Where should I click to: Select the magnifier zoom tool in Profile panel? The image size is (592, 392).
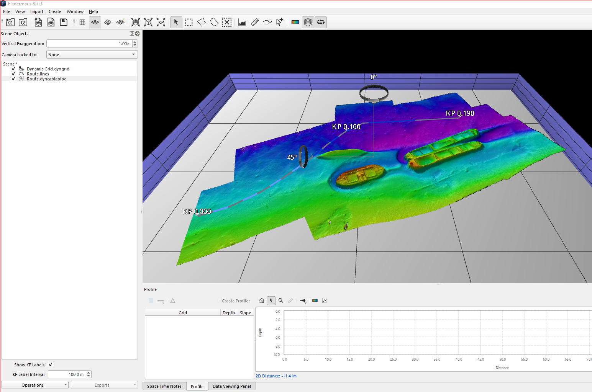click(281, 301)
